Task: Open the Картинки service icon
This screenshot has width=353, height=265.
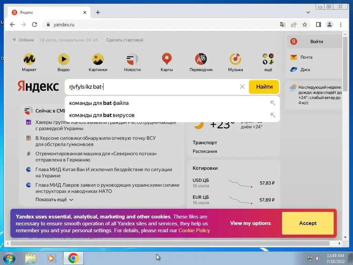Action: (x=98, y=59)
